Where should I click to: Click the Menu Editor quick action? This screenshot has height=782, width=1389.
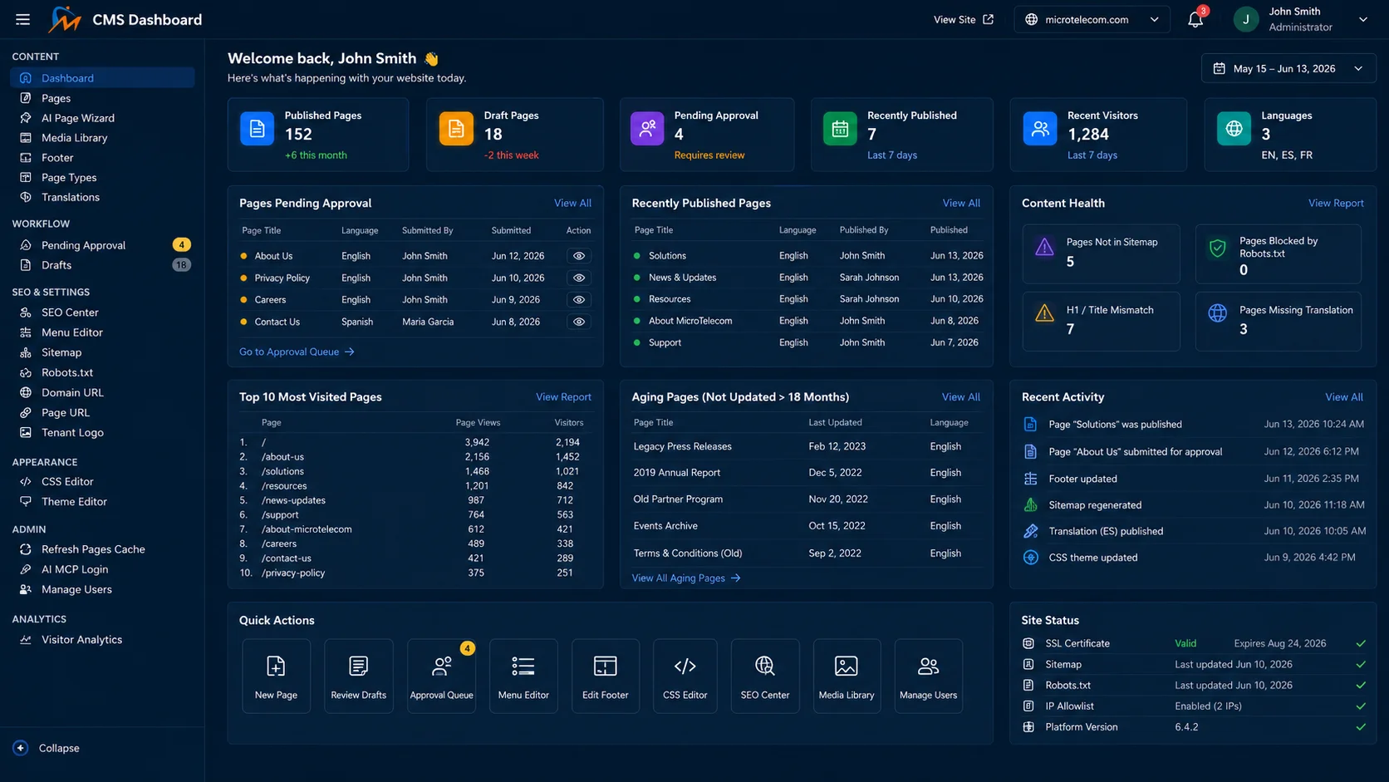[x=523, y=676]
